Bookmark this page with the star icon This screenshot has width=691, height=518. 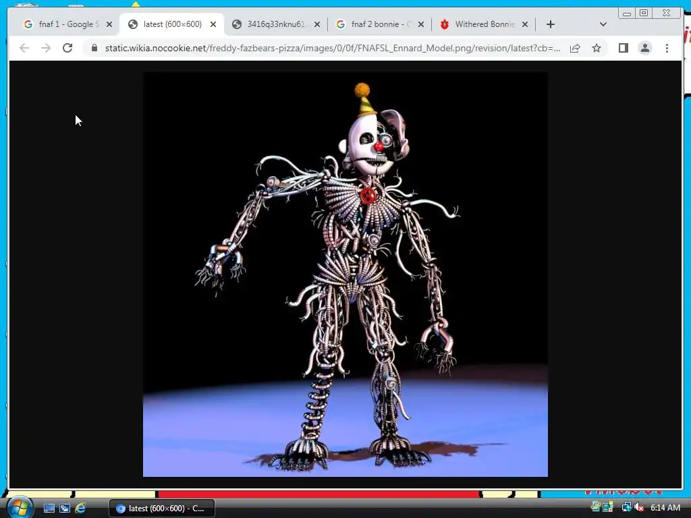[597, 48]
